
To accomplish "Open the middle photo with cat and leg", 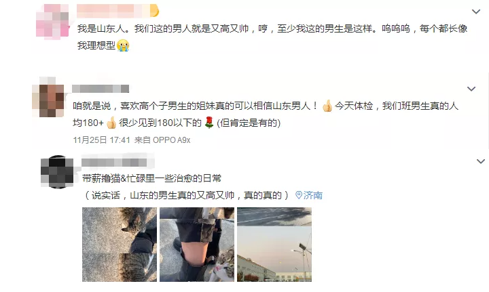I will click(197, 245).
